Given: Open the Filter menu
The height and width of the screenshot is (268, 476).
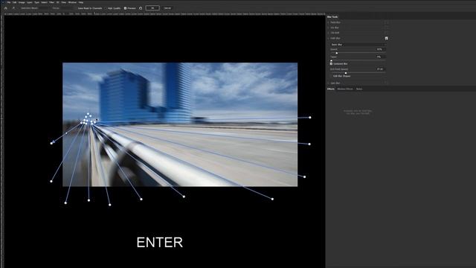Looking at the screenshot, I should [x=51, y=2].
